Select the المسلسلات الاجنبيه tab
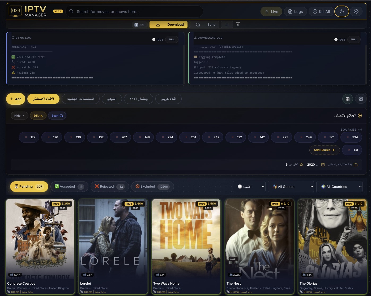This screenshot has height=296, width=371. pyautogui.click(x=81, y=99)
